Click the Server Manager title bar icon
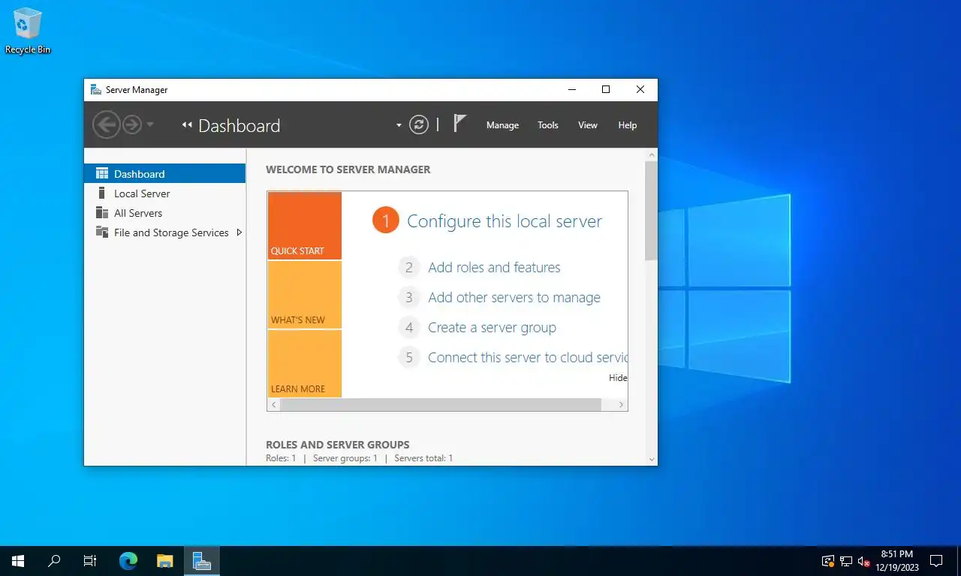This screenshot has width=961, height=576. (96, 89)
